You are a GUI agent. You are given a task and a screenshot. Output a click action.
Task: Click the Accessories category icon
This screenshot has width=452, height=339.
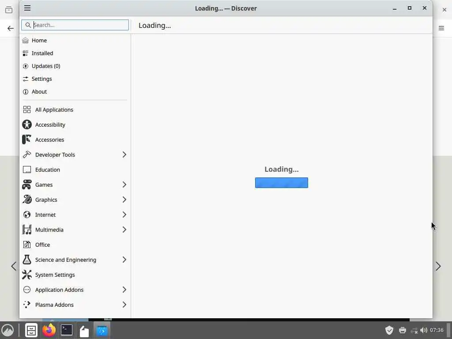pyautogui.click(x=27, y=139)
